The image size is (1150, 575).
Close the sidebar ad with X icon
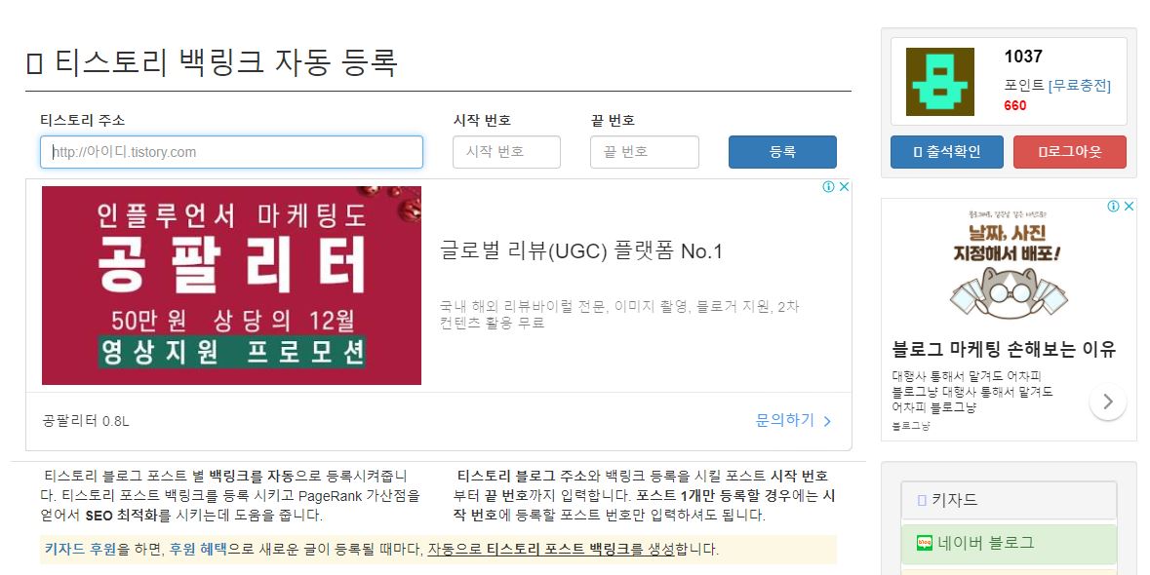coord(1130,207)
